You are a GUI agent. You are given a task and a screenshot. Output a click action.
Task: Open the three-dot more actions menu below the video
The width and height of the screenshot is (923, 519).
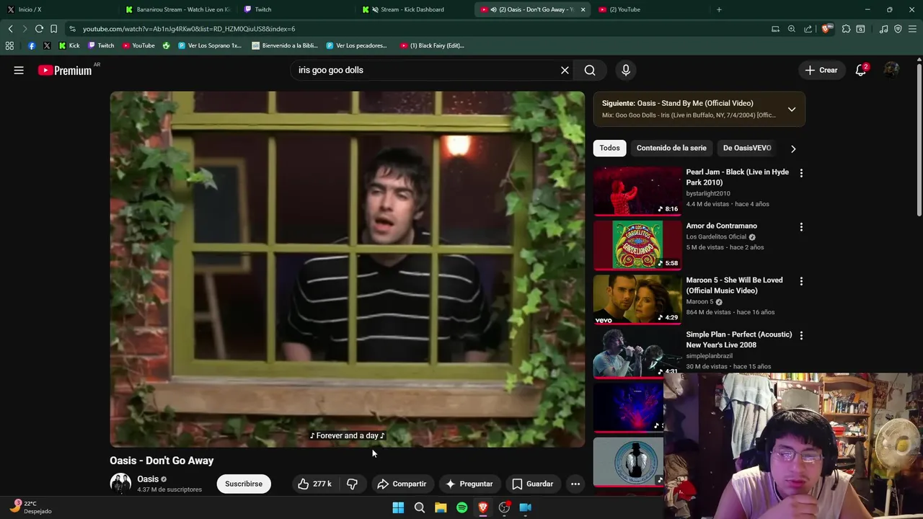[575, 484]
